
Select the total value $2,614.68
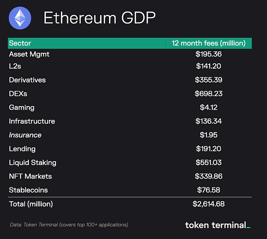tap(209, 204)
